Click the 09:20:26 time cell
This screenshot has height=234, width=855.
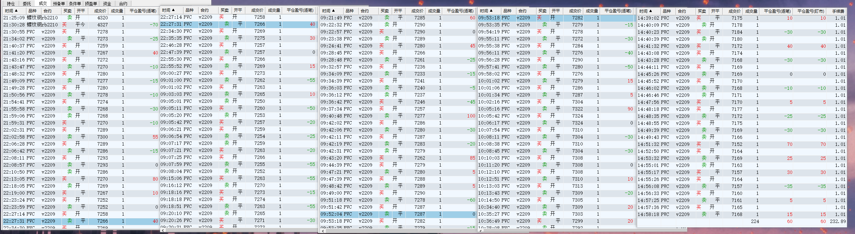tap(171, 220)
